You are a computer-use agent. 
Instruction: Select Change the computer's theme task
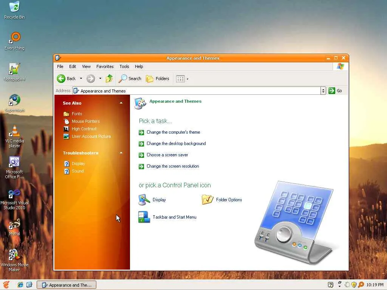pyautogui.click(x=173, y=132)
